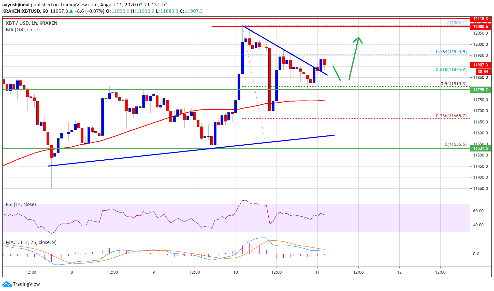The image size is (494, 291).
Task: Click the RSI (14, close) indicator label
Action: pos(21,204)
